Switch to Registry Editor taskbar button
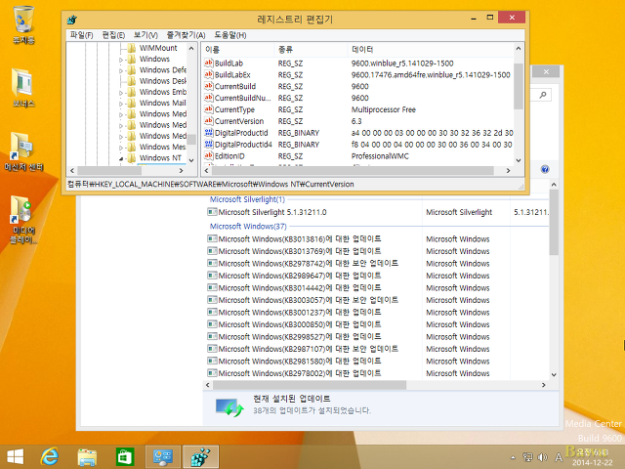The width and height of the screenshot is (625, 469). click(200, 456)
